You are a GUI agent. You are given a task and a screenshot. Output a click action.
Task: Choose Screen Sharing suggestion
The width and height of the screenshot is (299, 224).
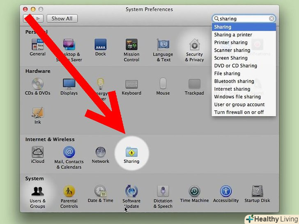pos(244,58)
